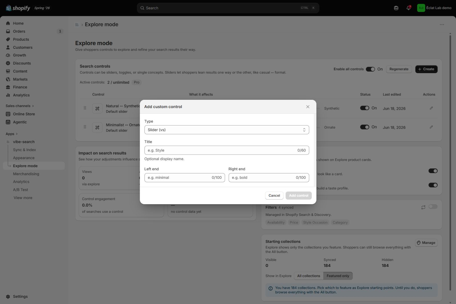Click the Style Occasion filter tag

[x=315, y=222]
